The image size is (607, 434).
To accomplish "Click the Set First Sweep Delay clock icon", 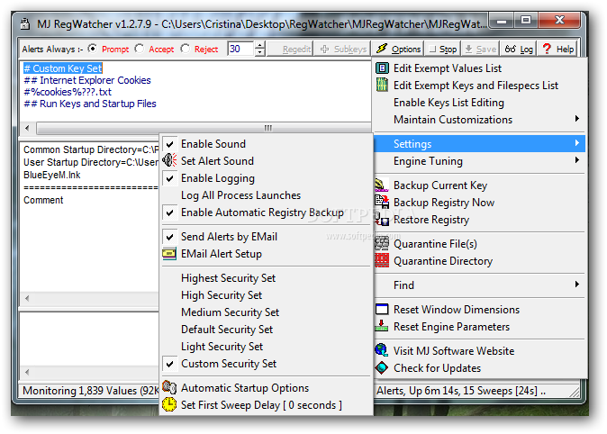I will tap(169, 404).
